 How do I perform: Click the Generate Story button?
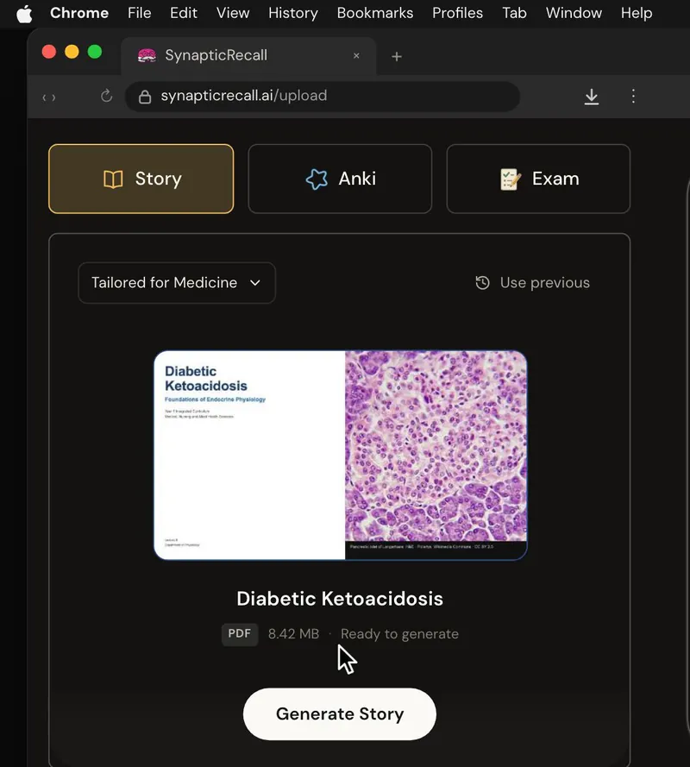coord(339,714)
